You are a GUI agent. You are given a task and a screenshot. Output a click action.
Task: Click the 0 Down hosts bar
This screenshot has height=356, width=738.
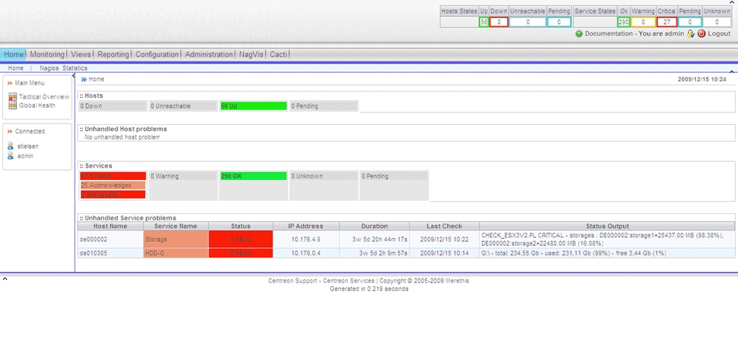[113, 106]
